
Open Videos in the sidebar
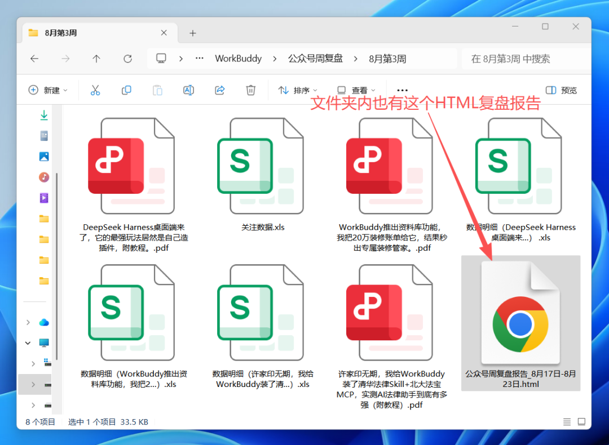(44, 198)
